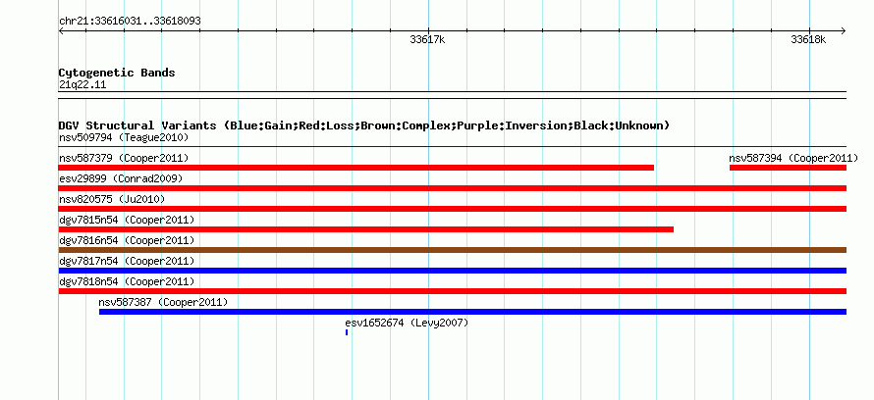Image resolution: width=874 pixels, height=400 pixels.
Task: Click the Cytogenetic Bands track title
Action: pyautogui.click(x=117, y=73)
